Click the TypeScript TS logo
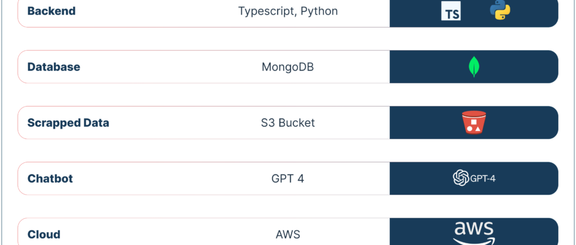This screenshot has height=245, width=576. 451,11
